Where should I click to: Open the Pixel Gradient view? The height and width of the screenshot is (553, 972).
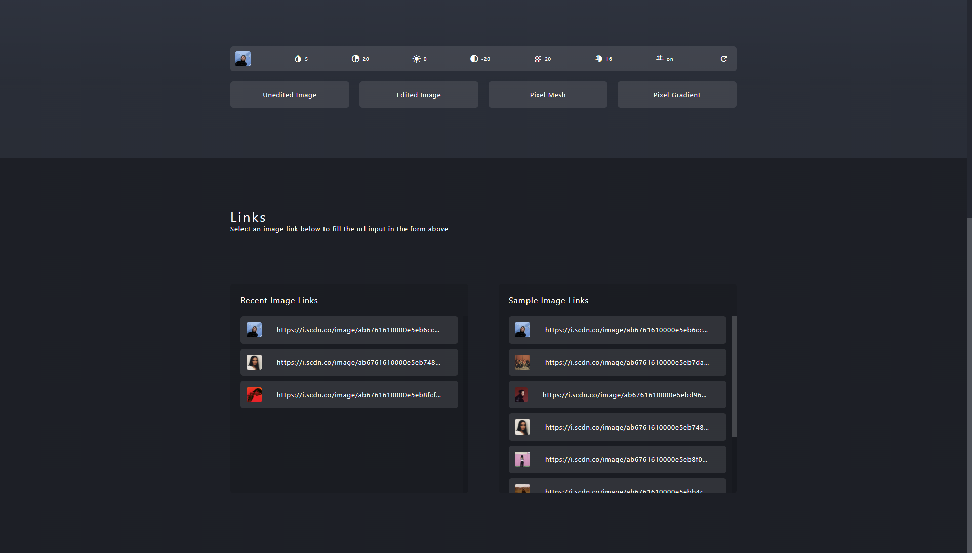click(x=677, y=95)
